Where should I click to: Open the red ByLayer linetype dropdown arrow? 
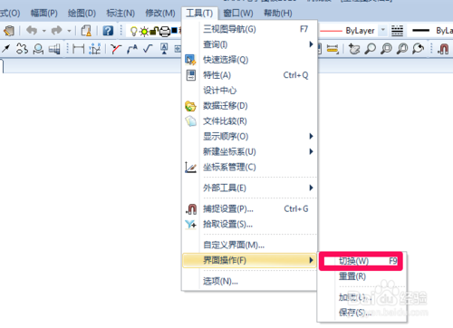pyautogui.click(x=383, y=30)
